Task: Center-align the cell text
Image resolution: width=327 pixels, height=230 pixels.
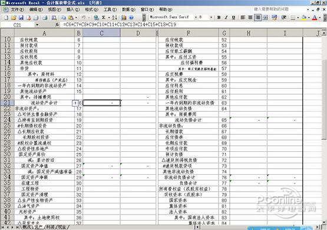Action: 250,18
